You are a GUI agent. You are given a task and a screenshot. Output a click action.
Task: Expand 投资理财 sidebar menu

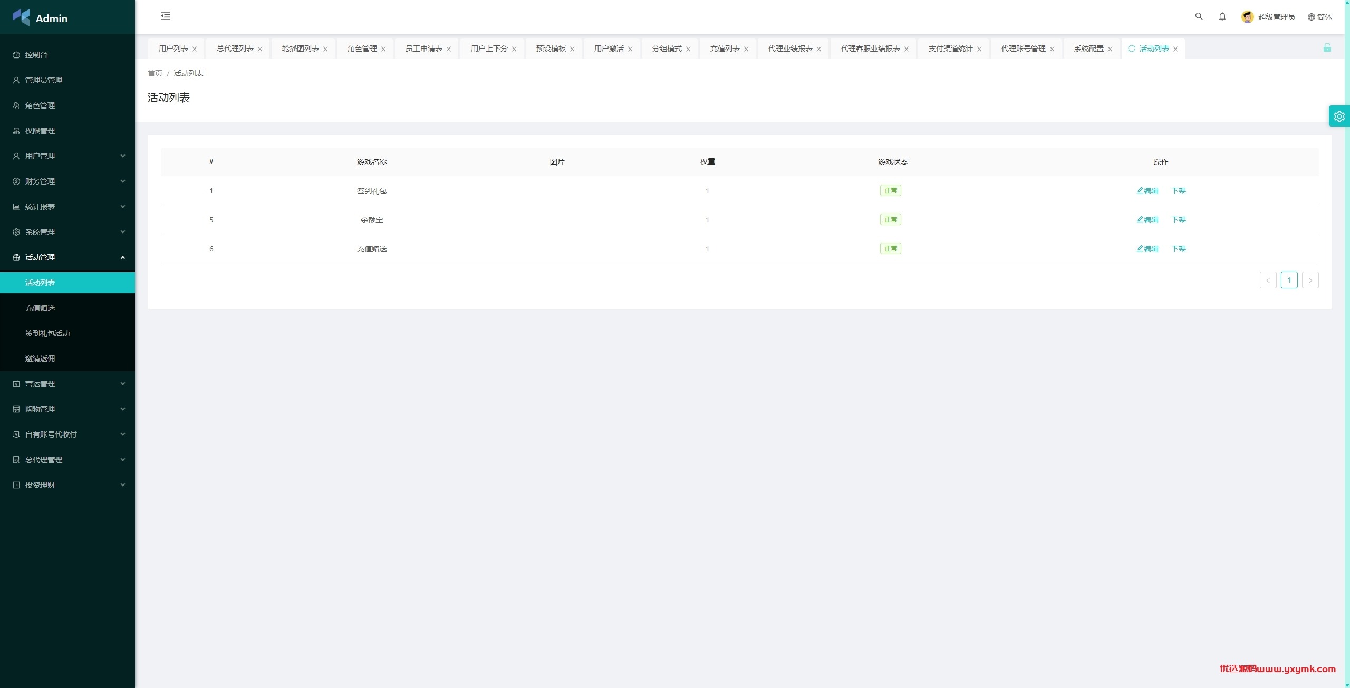(x=67, y=485)
